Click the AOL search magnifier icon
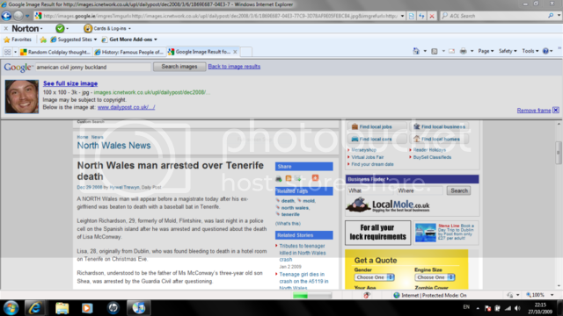This screenshot has width=563, height=316. click(551, 16)
